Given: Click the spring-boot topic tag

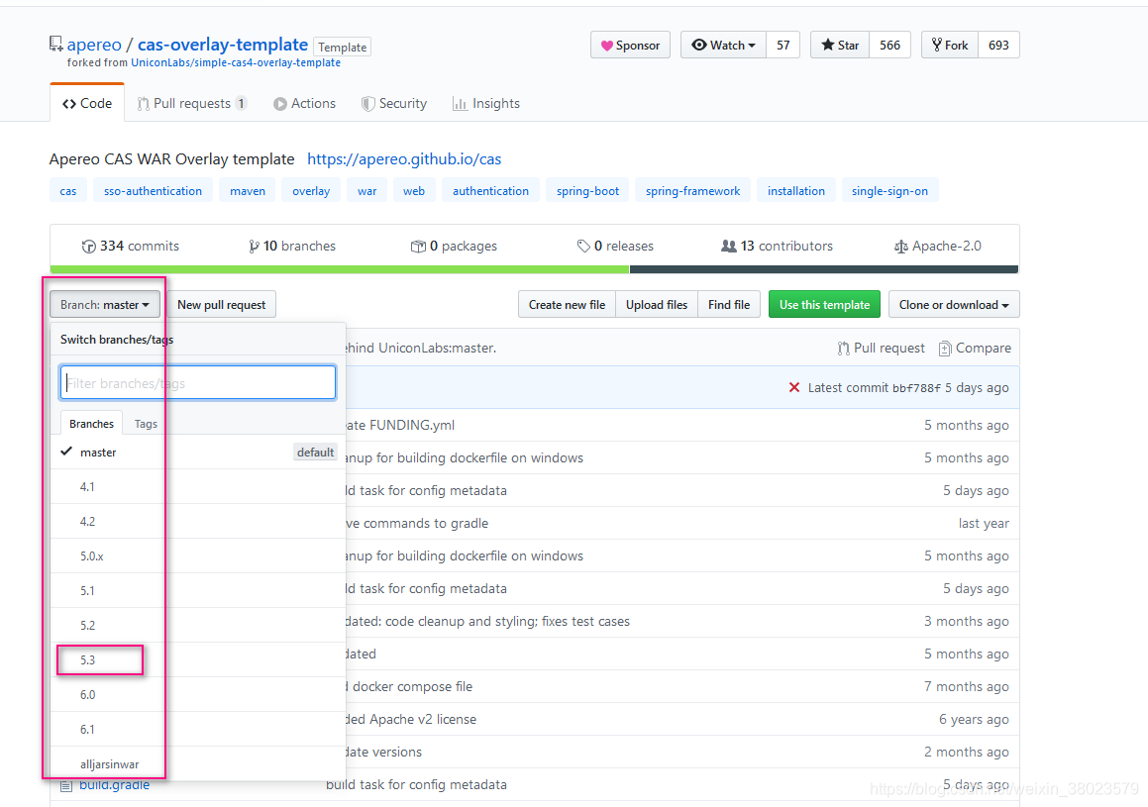Looking at the screenshot, I should point(587,190).
